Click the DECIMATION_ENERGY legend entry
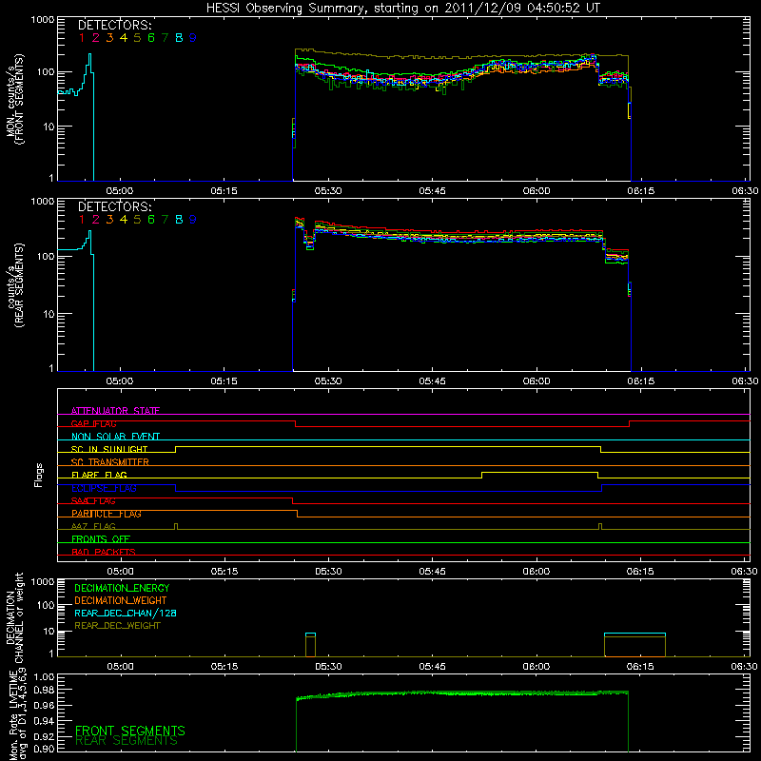The width and height of the screenshot is (761, 761). point(122,588)
